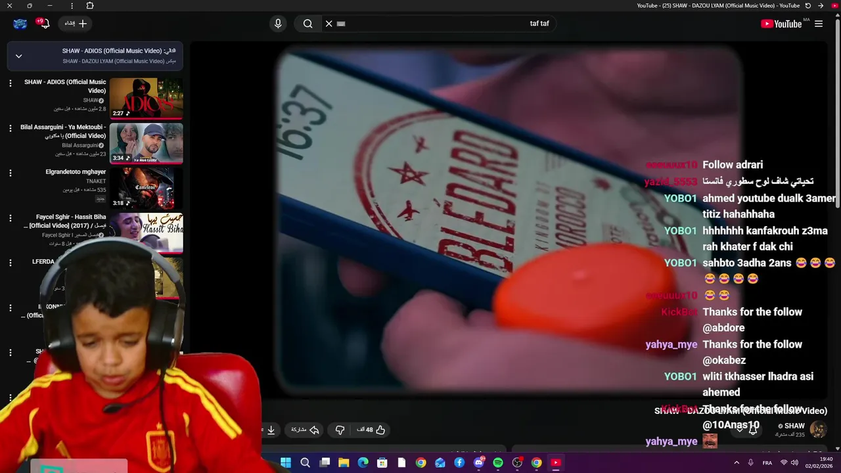Open the account avatar menu
The width and height of the screenshot is (841, 473).
[20, 24]
